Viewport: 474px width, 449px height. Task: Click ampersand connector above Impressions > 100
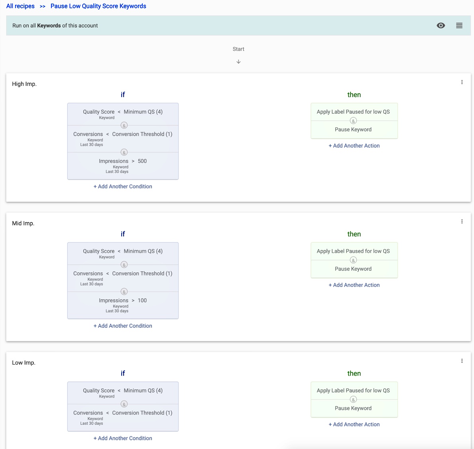[124, 292]
